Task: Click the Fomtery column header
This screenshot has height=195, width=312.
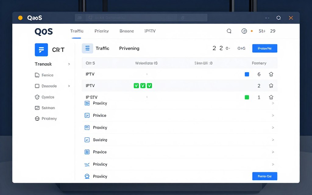Action: (x=259, y=63)
